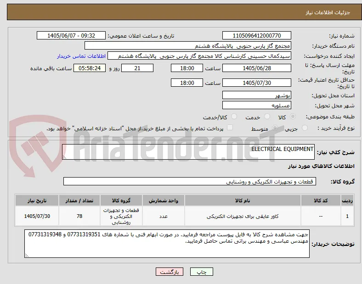The image size is (362, 284).
Task: Click the buyer notes textarea
Action: tap(167, 244)
